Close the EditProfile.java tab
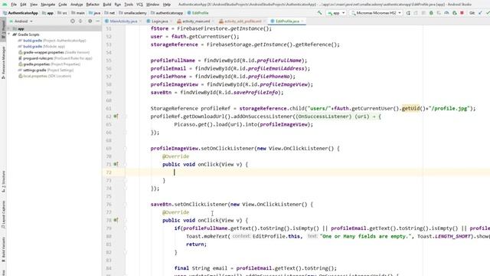 tap(302, 21)
